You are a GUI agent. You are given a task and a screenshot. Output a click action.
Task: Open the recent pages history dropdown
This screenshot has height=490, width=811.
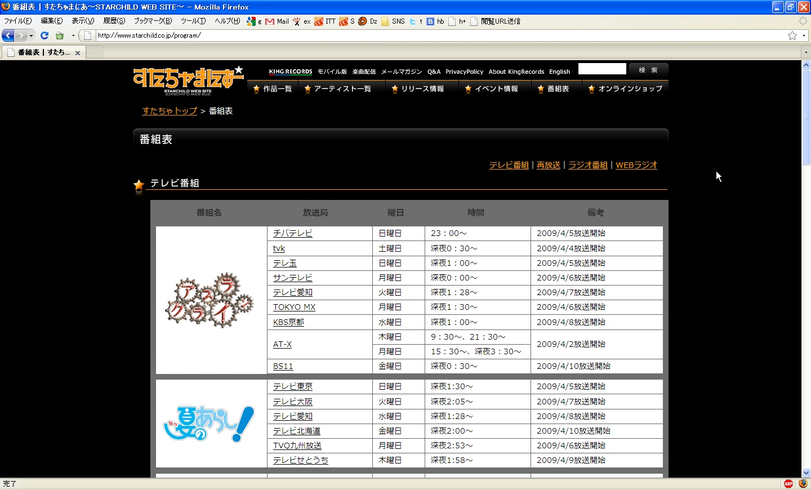click(x=31, y=35)
